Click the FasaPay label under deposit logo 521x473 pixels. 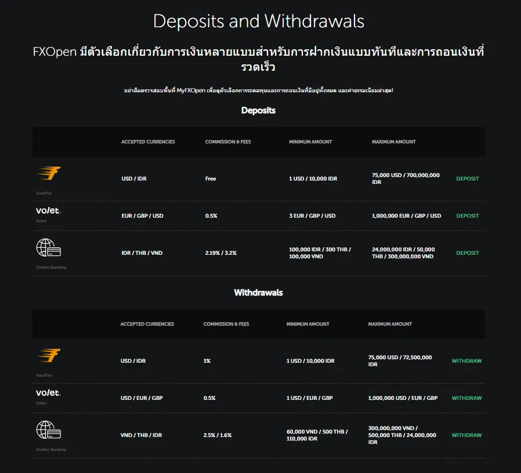44,193
